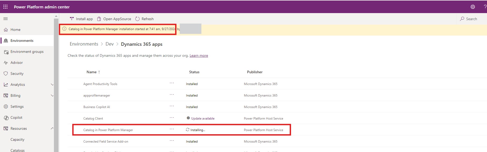
Task: Go to Home in sidebar
Action: click(x=15, y=30)
